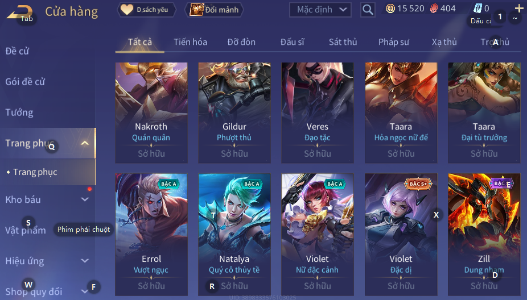Viewport: 527px width, 300px height.
Task: Click the gold coin currency icon
Action: tap(390, 9)
